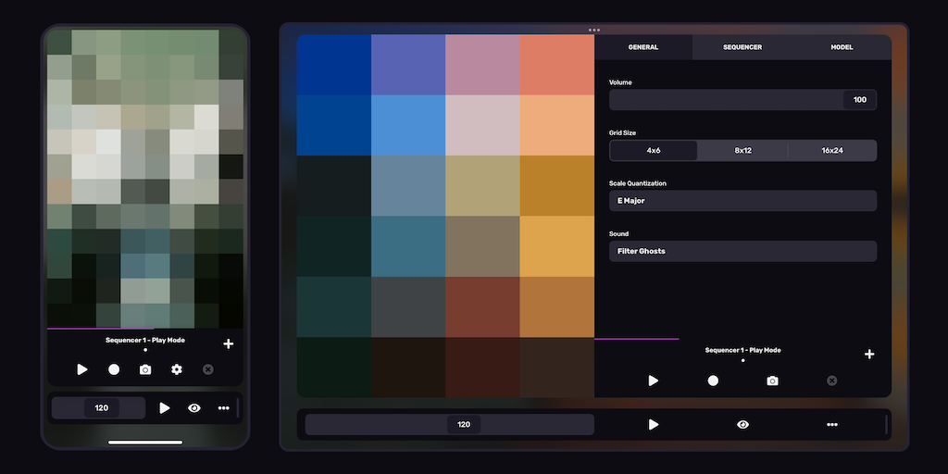The image size is (948, 474).
Task: Select the 16x24 grid size
Action: coord(832,151)
